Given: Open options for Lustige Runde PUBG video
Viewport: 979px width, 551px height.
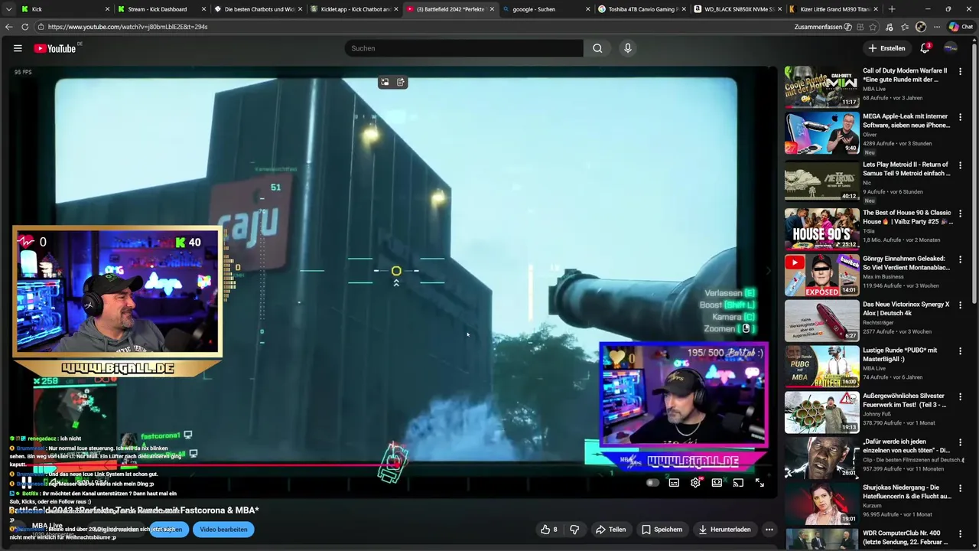Looking at the screenshot, I should click(961, 351).
